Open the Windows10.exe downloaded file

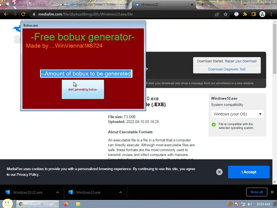tap(88, 192)
